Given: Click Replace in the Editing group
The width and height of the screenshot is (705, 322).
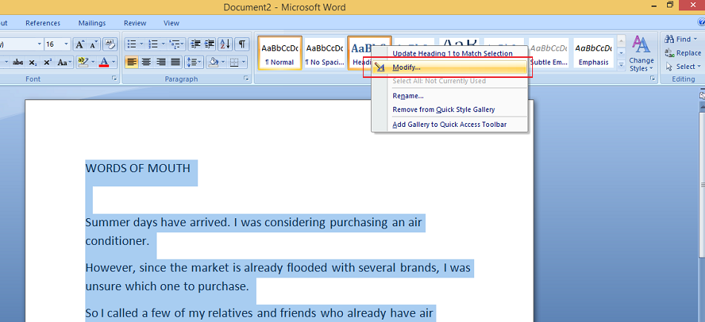Looking at the screenshot, I should pos(683,53).
